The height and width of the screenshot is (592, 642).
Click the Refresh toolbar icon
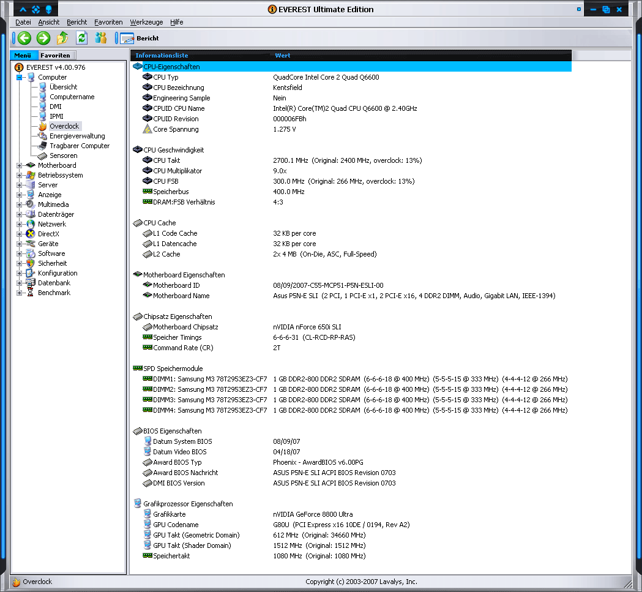(82, 38)
